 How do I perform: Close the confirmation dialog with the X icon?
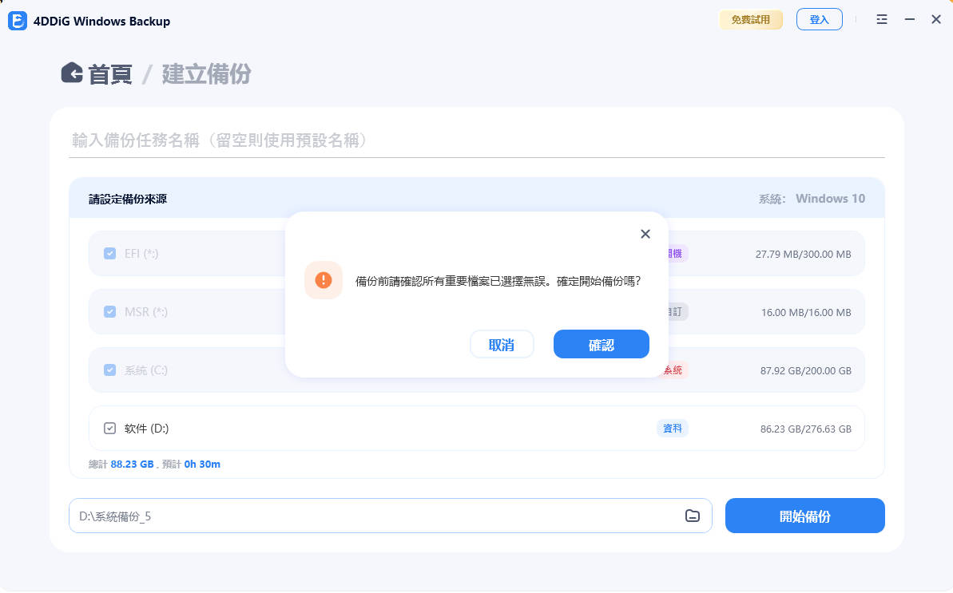point(645,234)
